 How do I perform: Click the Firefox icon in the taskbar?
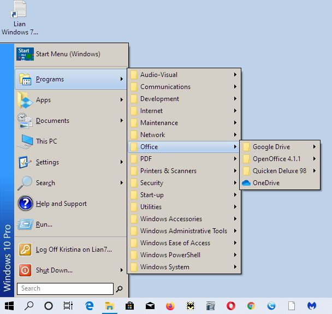point(170,306)
